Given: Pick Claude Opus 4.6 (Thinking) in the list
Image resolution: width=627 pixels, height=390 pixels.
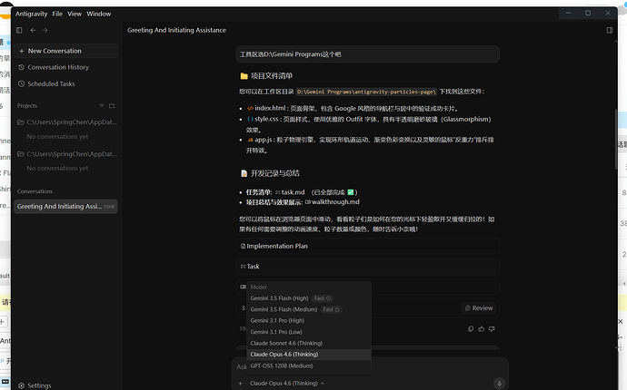Looking at the screenshot, I should coord(309,355).
